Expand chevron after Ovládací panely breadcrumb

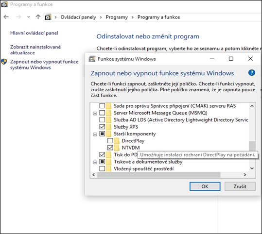(x=101, y=17)
